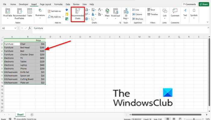Open the Charts dialog launcher
The width and height of the screenshot is (211, 120).
point(120,23)
